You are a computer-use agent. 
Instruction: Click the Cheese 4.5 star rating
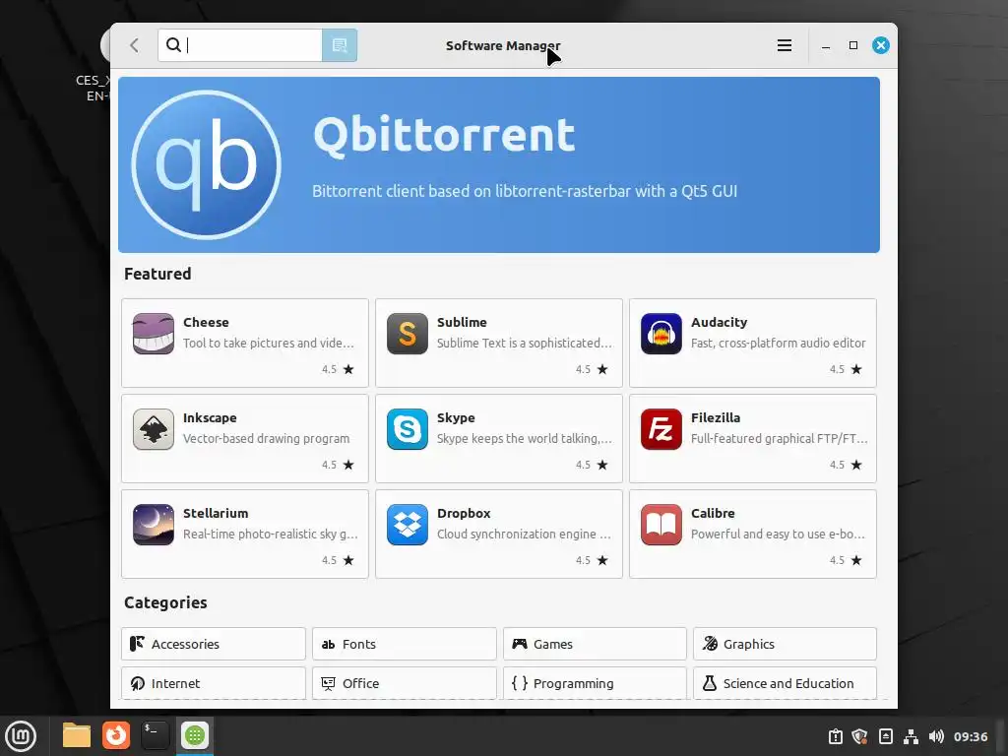coord(338,369)
